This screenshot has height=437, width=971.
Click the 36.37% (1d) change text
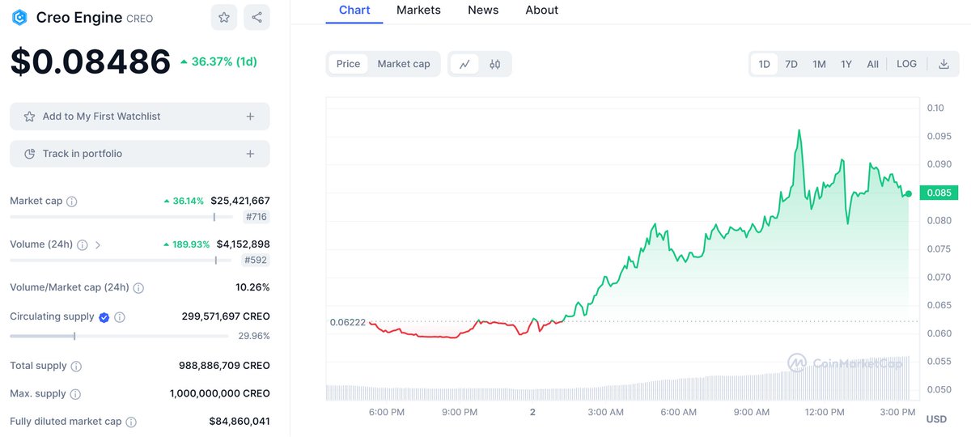pos(218,62)
